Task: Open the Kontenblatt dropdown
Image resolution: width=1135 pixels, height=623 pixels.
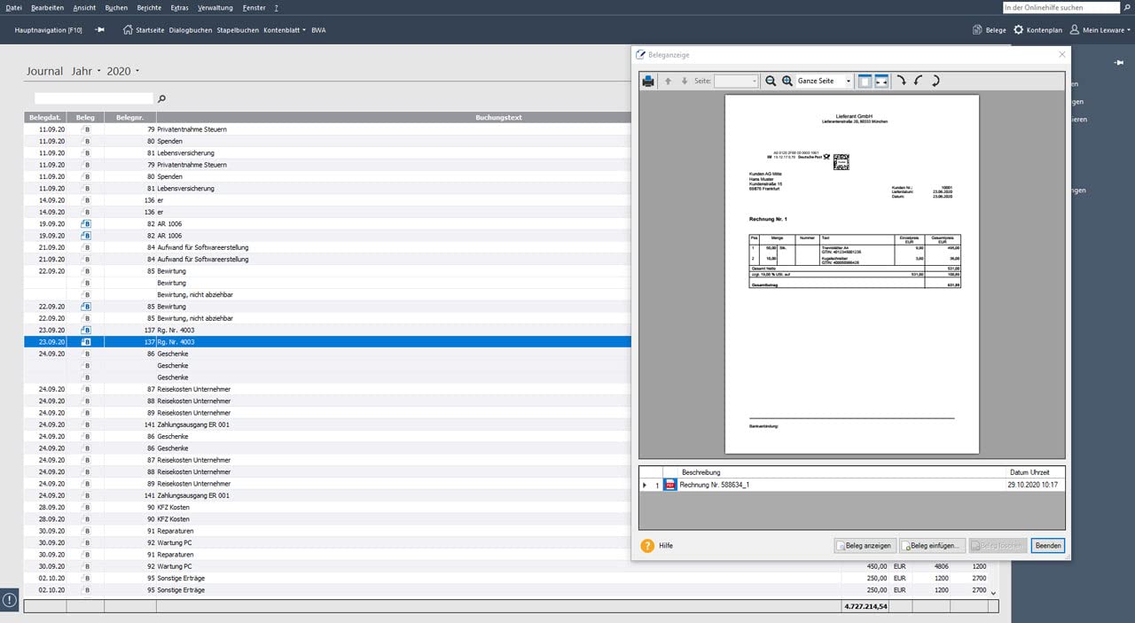Action: [x=285, y=29]
